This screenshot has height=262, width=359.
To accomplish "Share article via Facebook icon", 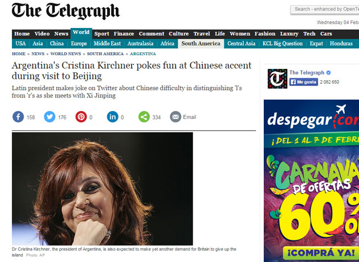I will 18,117.
